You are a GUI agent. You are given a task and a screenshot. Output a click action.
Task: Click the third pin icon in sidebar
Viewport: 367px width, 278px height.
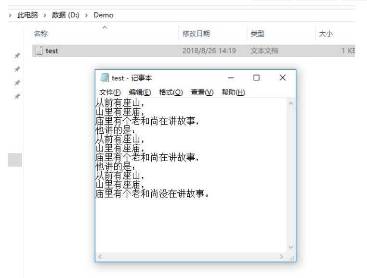[17, 83]
